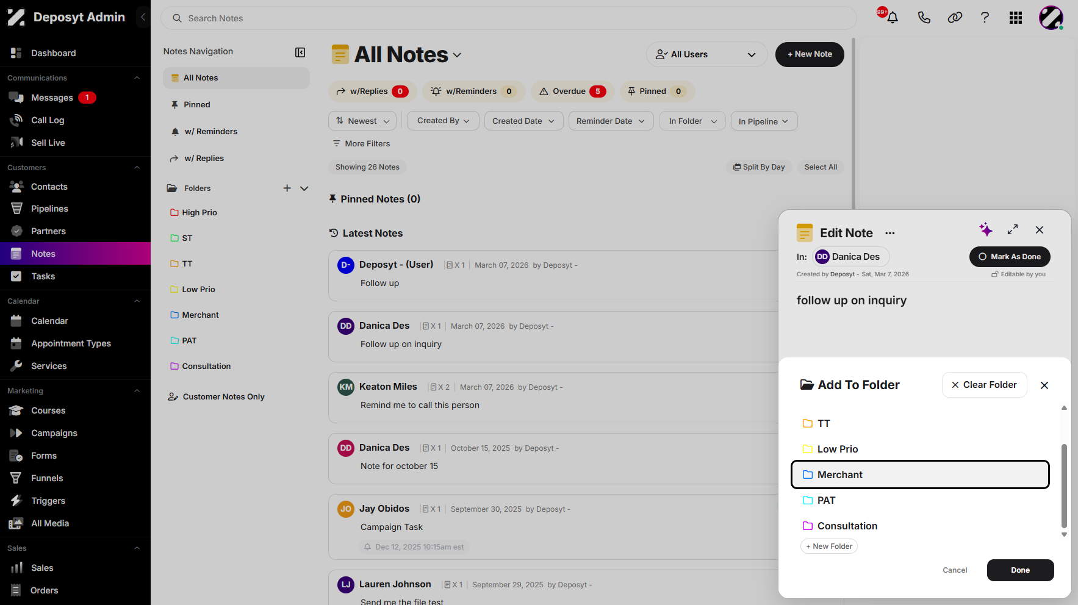Toggle the w/Replies filter chip
1078x605 pixels.
(373, 91)
